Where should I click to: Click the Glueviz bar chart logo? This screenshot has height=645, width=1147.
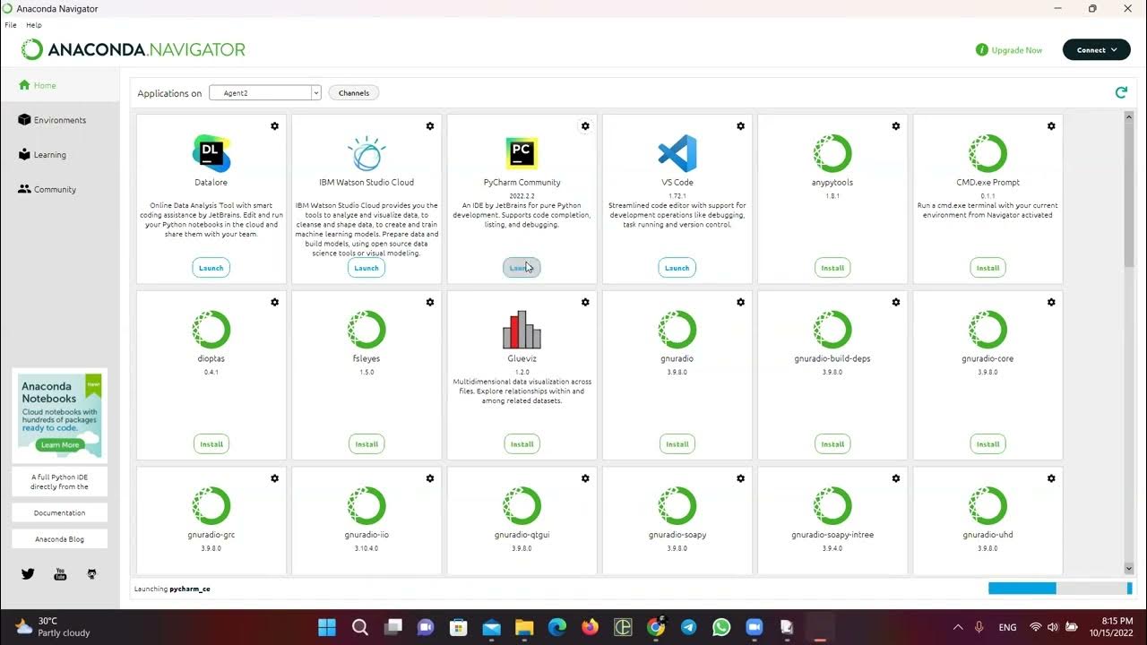[522, 330]
